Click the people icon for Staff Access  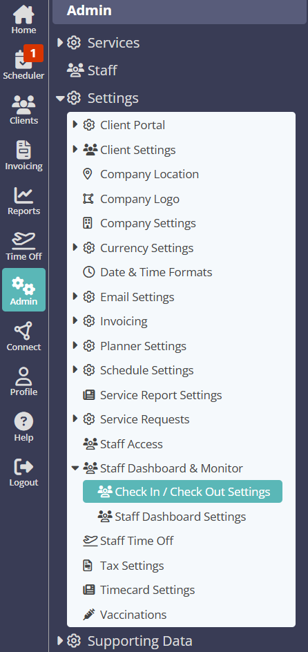pos(90,444)
